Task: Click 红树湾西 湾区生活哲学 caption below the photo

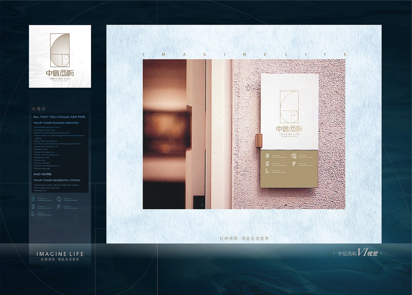Action: coord(244,238)
